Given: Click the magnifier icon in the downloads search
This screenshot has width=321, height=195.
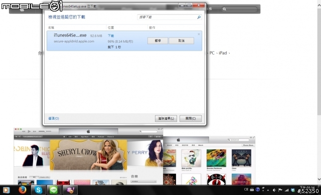Looking at the screenshot, I should [199, 17].
